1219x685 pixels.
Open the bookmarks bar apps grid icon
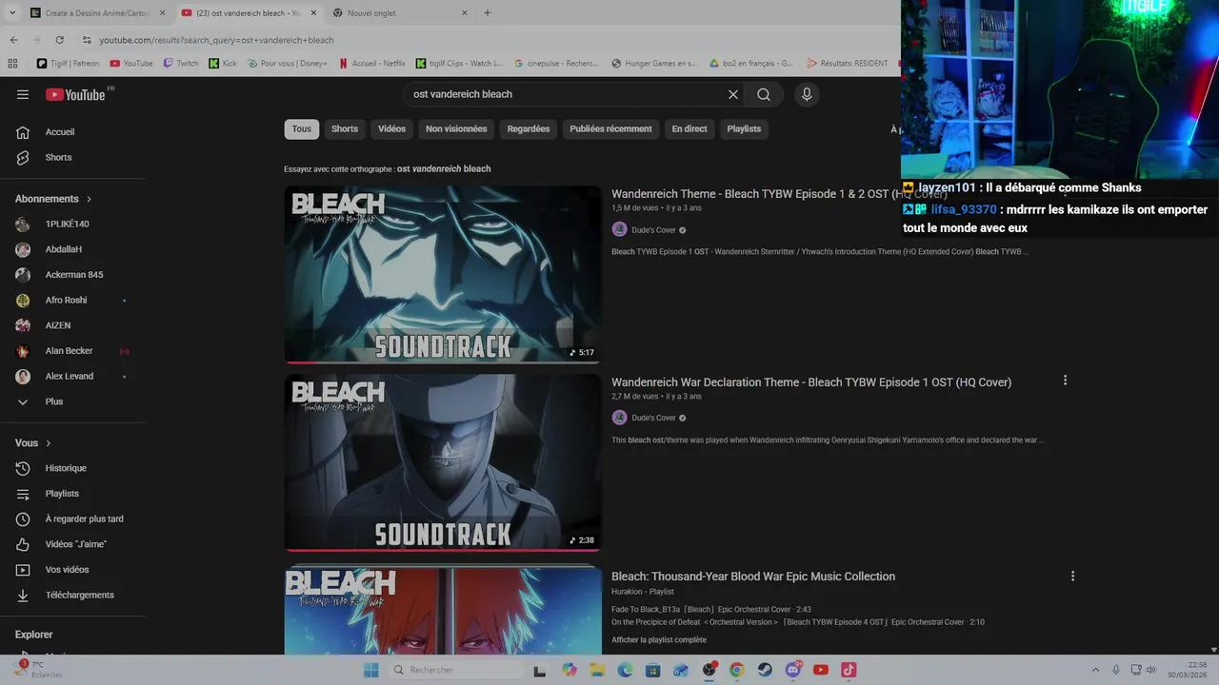click(x=12, y=64)
